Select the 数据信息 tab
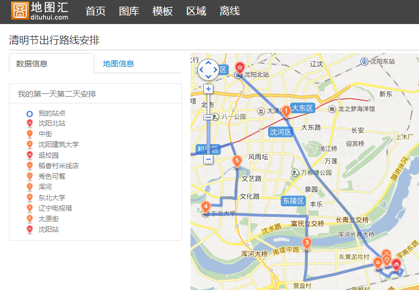The image size is (419, 290). coord(32,64)
